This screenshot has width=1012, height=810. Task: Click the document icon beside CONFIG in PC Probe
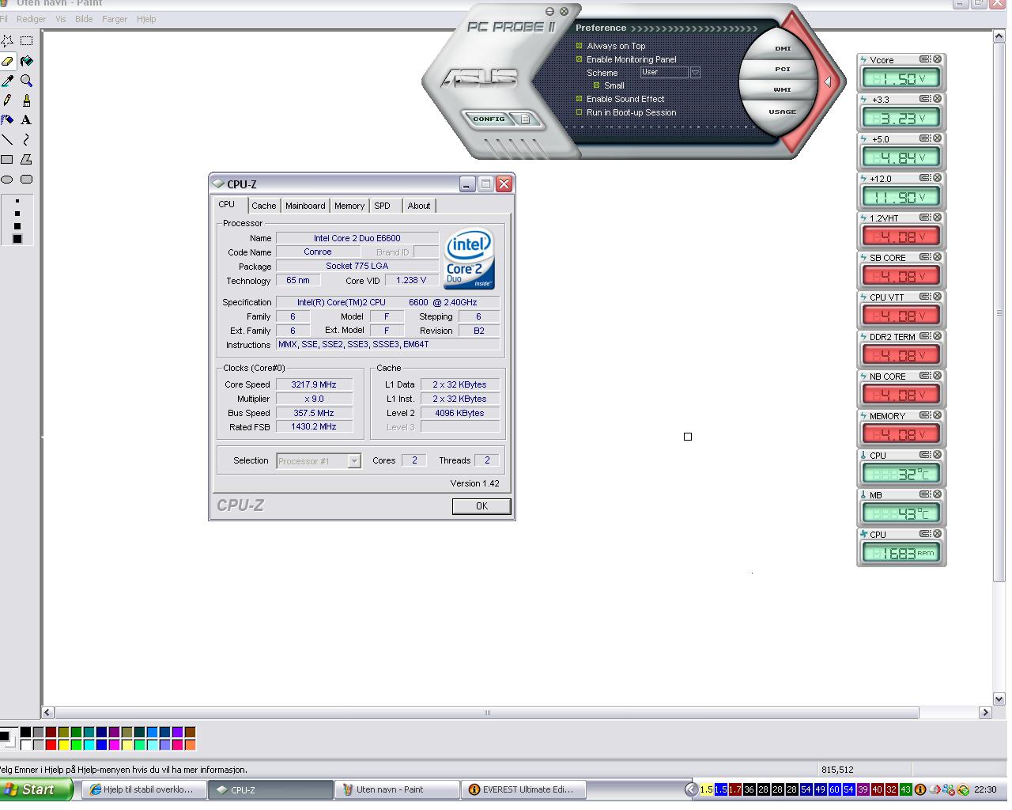(524, 119)
